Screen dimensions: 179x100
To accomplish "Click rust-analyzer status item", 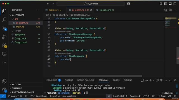I will click(69, 96).
